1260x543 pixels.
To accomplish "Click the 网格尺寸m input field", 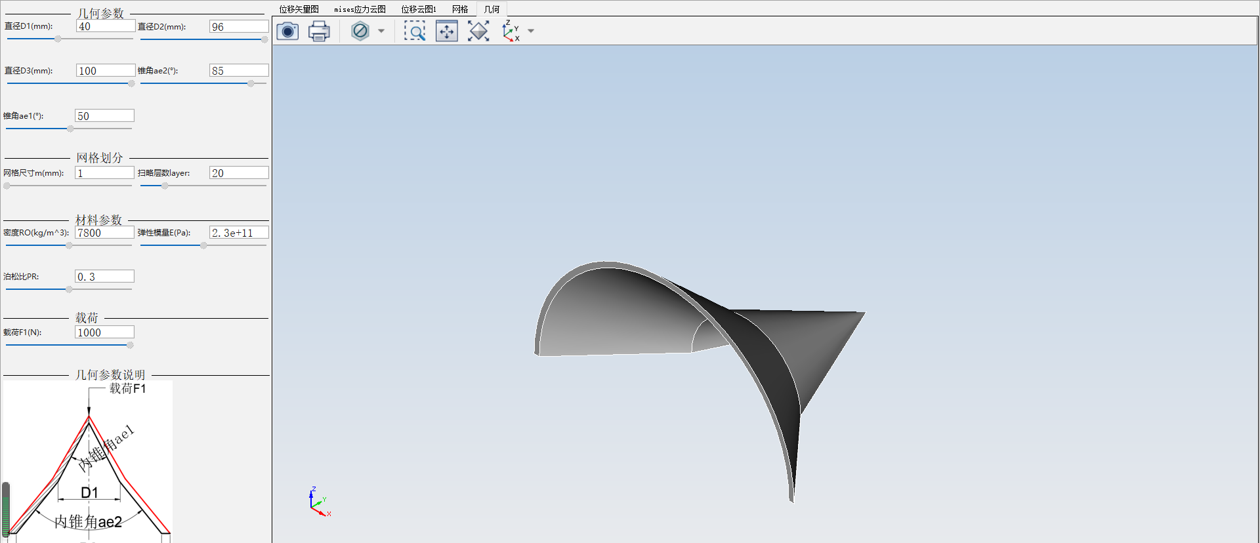I will click(x=104, y=172).
